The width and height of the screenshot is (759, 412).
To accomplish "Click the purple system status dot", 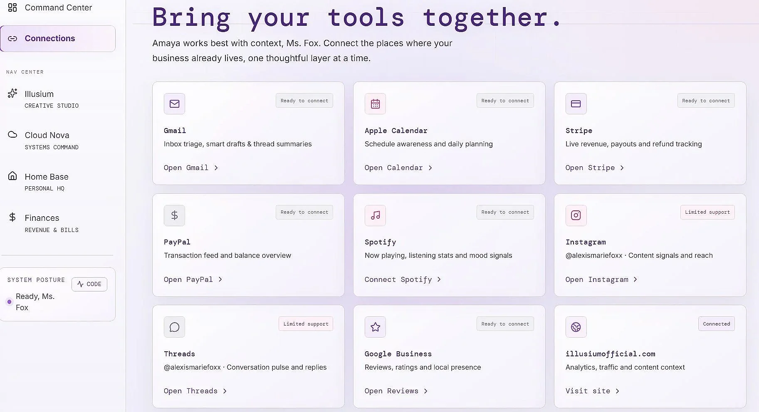I will tap(10, 302).
